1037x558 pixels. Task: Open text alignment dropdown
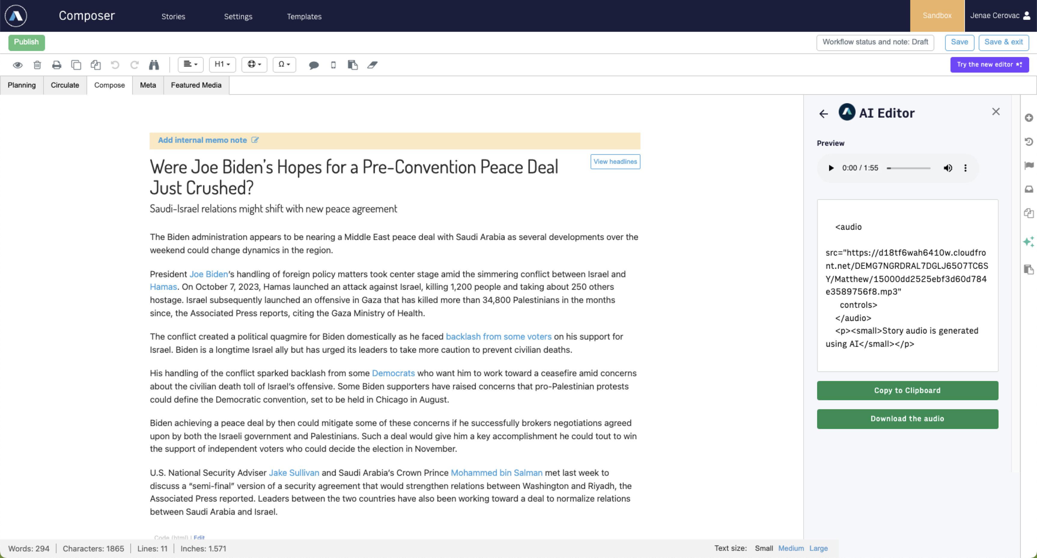pyautogui.click(x=190, y=65)
